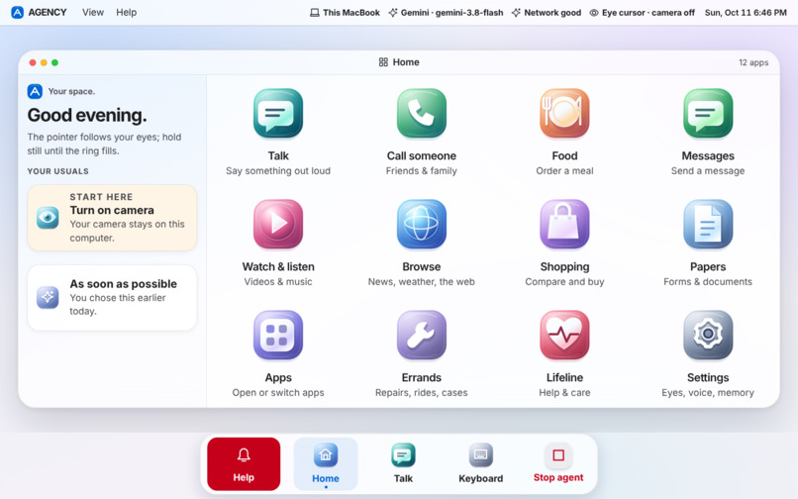
Task: Click the 'Repairs, rides, cases' caption
Action: pos(422,393)
